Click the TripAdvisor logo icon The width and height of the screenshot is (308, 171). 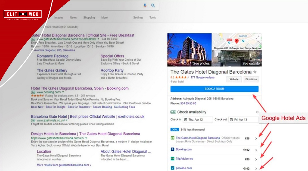[x=172, y=159]
